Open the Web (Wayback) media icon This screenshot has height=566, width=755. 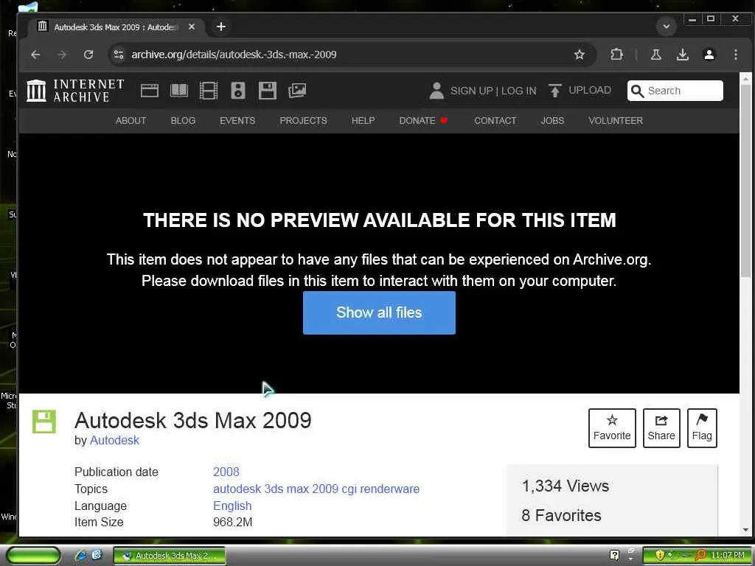coord(149,91)
